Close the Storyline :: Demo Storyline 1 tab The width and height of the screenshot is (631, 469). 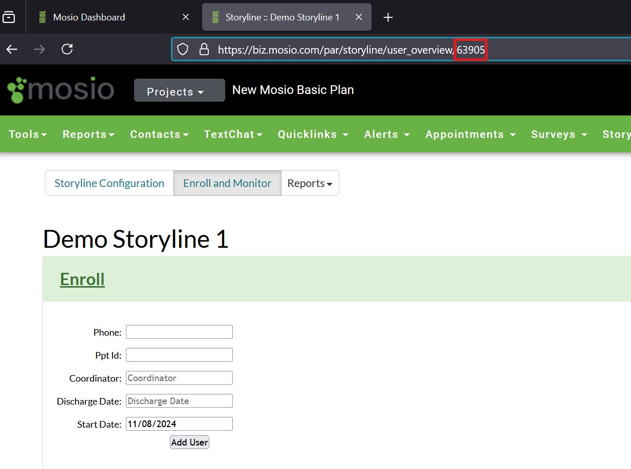coord(359,17)
